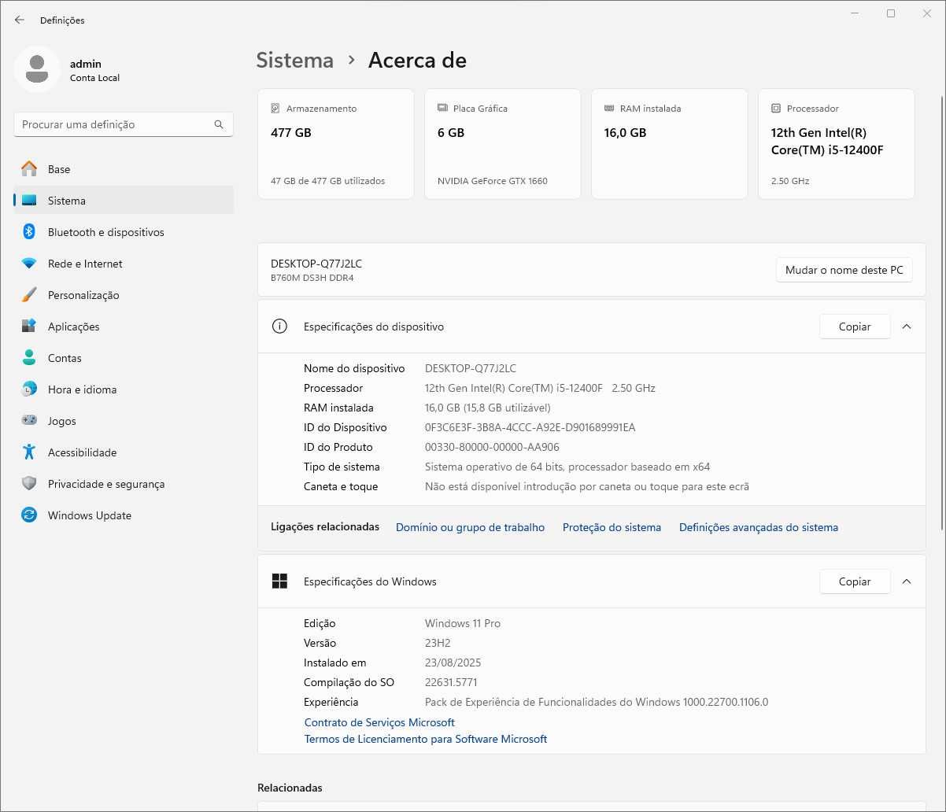Screen dimensions: 946x812
Task: Open the Base settings page
Action: [124, 169]
